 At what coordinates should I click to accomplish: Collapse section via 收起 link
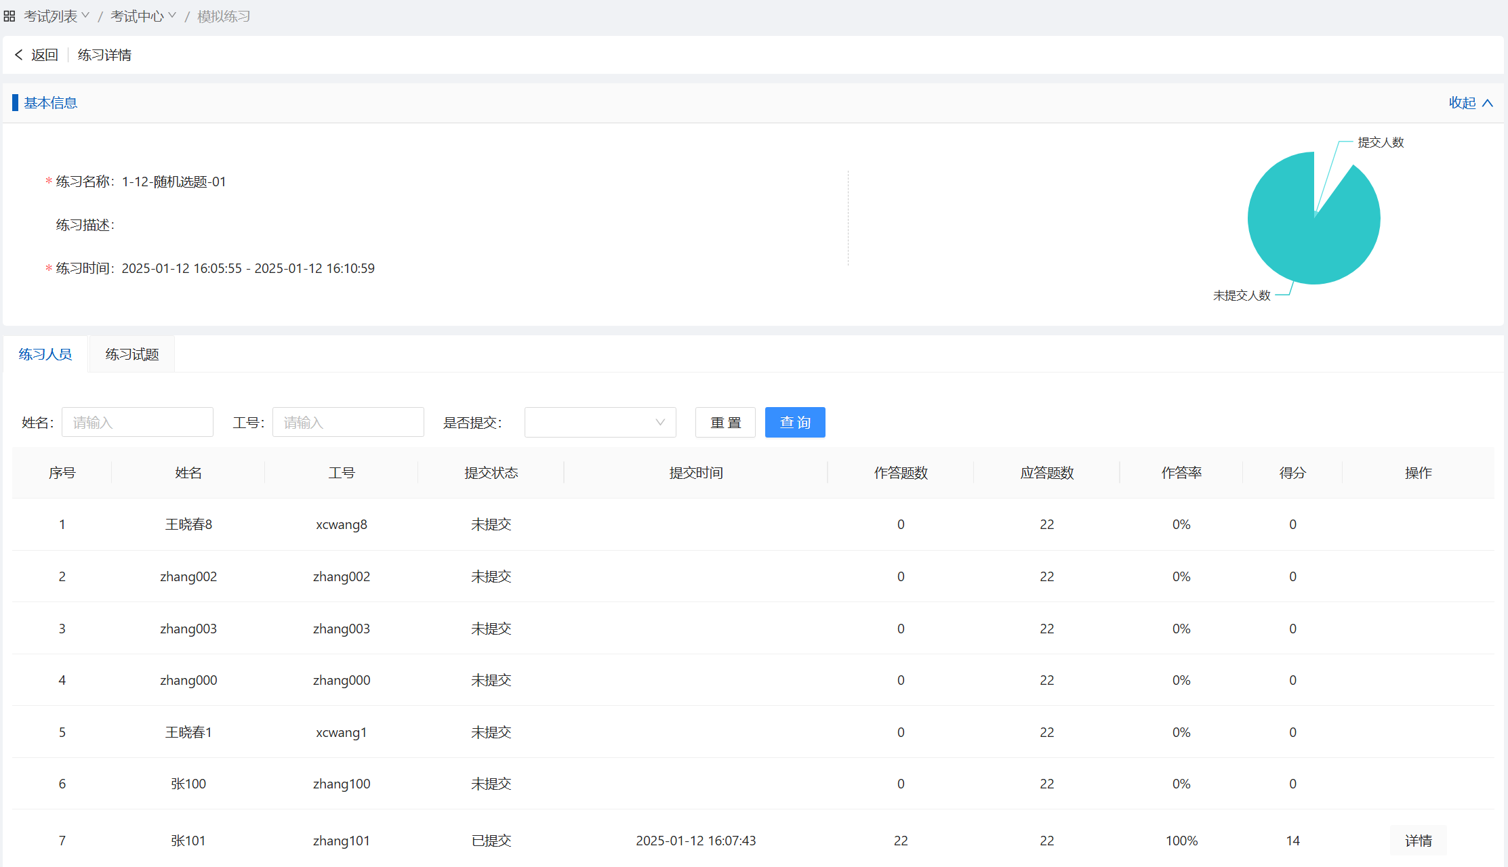coord(1462,103)
